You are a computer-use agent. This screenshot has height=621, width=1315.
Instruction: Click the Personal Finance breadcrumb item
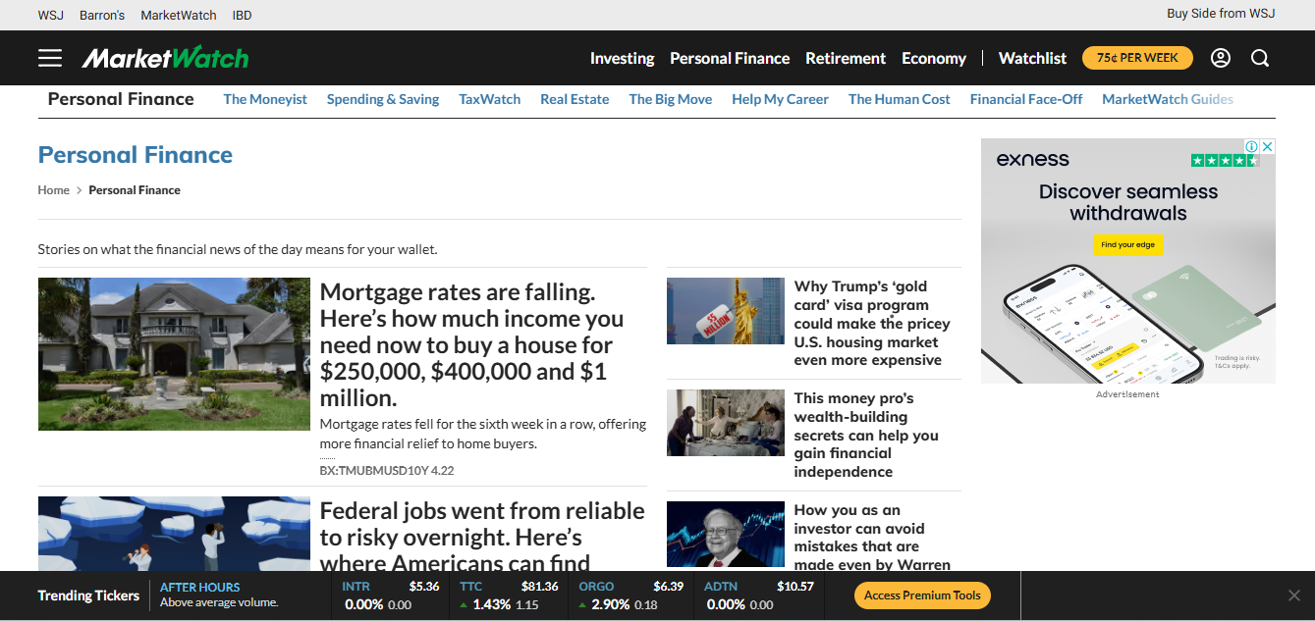coord(135,190)
